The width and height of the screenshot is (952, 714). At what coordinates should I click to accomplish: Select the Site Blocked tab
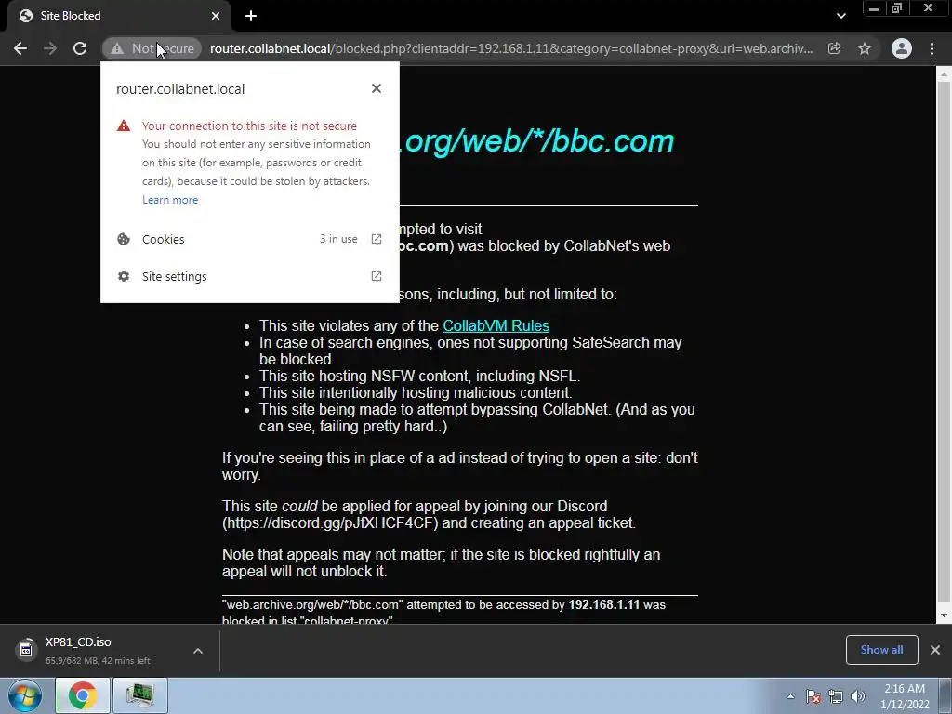119,16
